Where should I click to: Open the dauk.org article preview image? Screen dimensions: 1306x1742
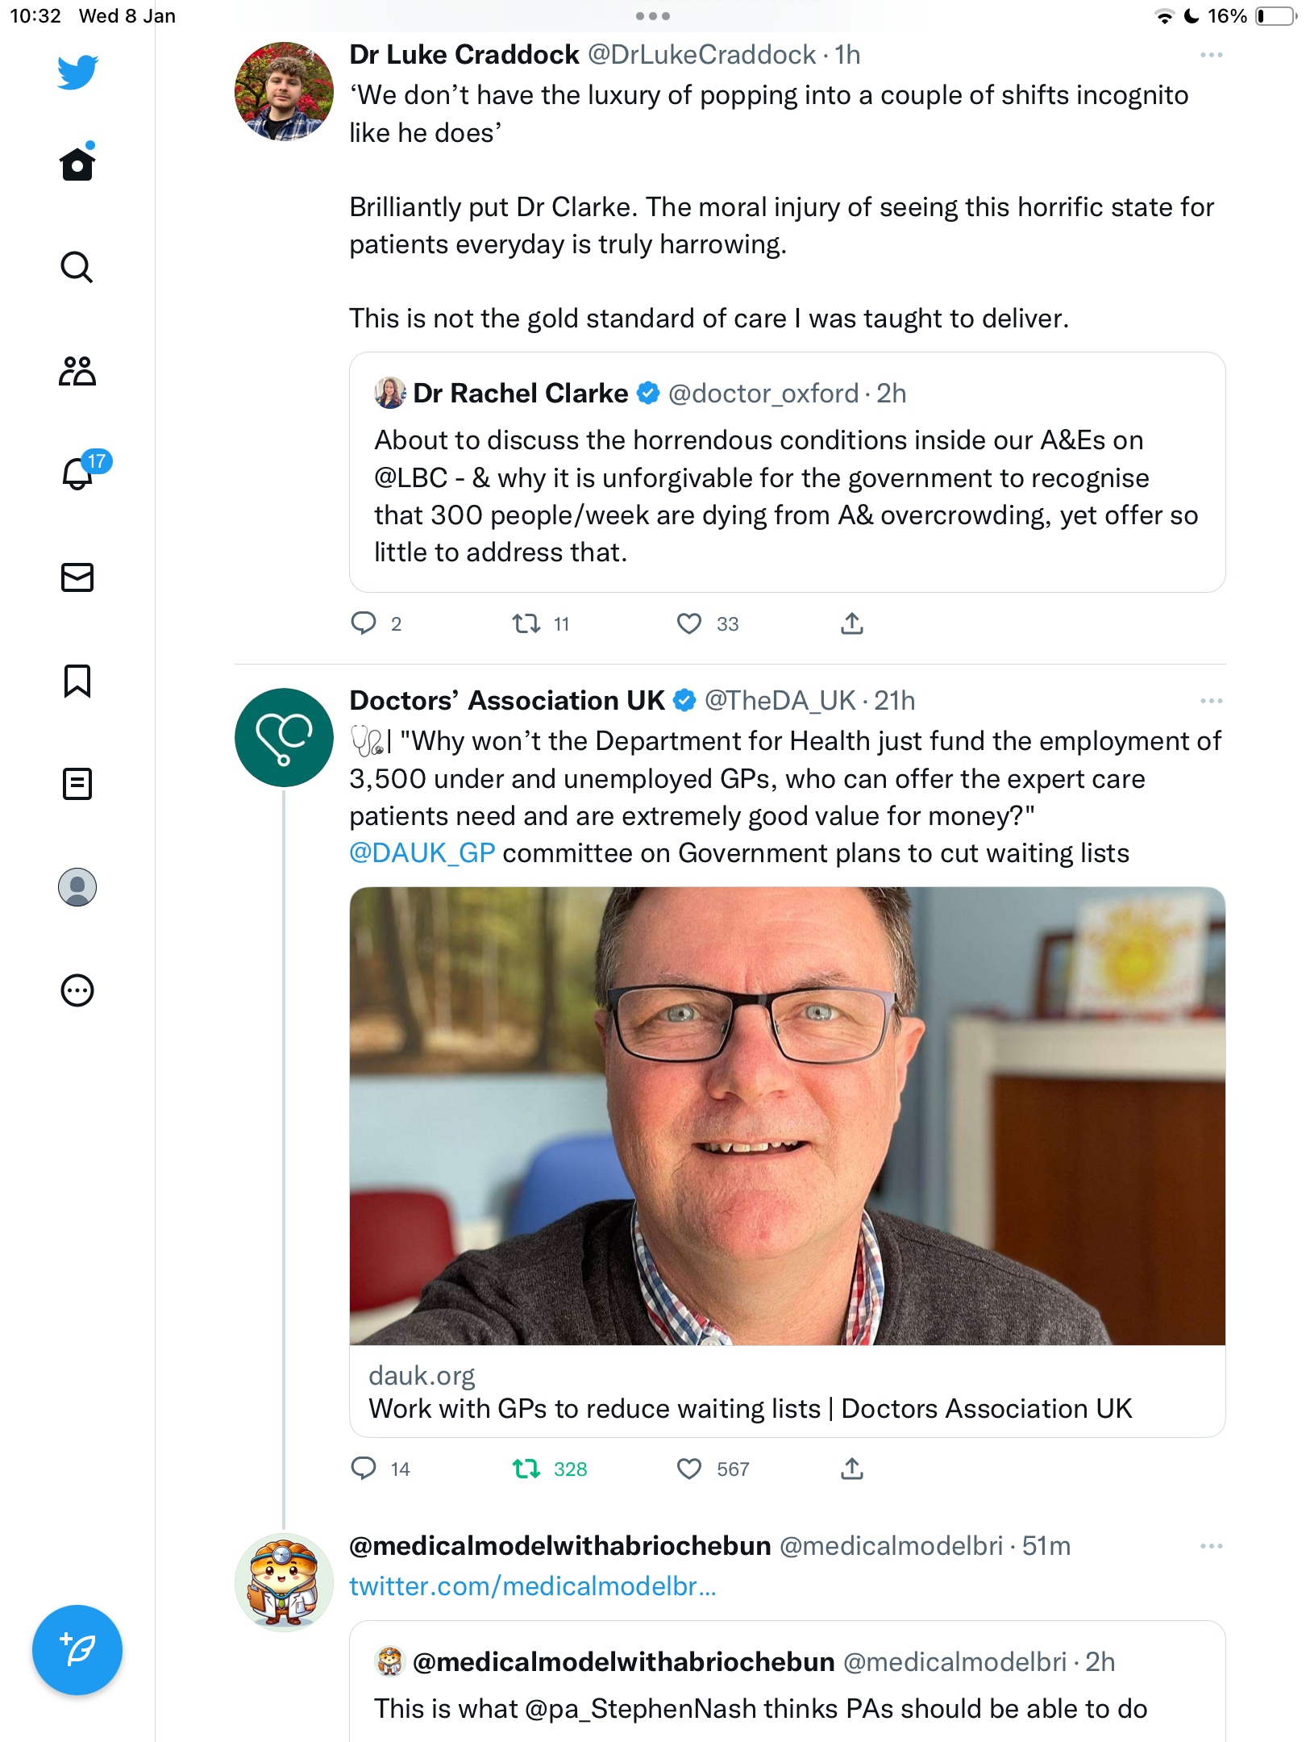click(x=788, y=1115)
